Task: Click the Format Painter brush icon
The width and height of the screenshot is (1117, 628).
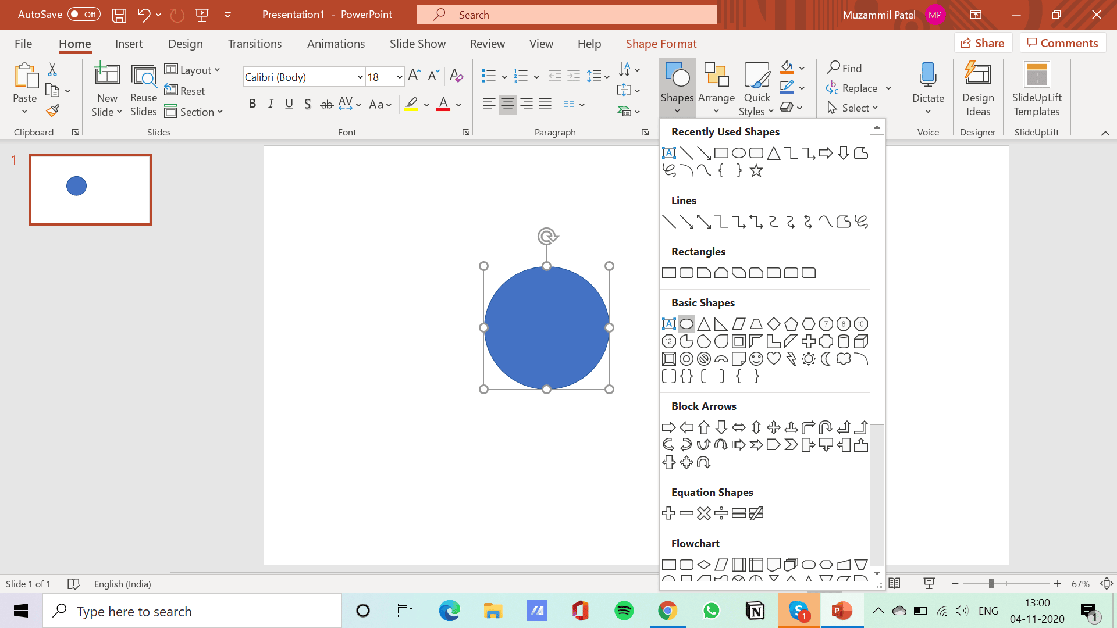Action: (53, 110)
